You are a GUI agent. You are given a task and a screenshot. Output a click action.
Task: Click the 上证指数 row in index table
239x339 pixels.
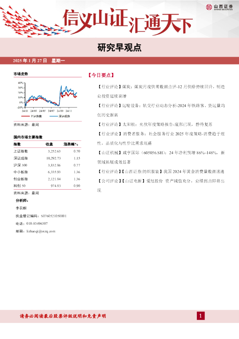(47, 151)
